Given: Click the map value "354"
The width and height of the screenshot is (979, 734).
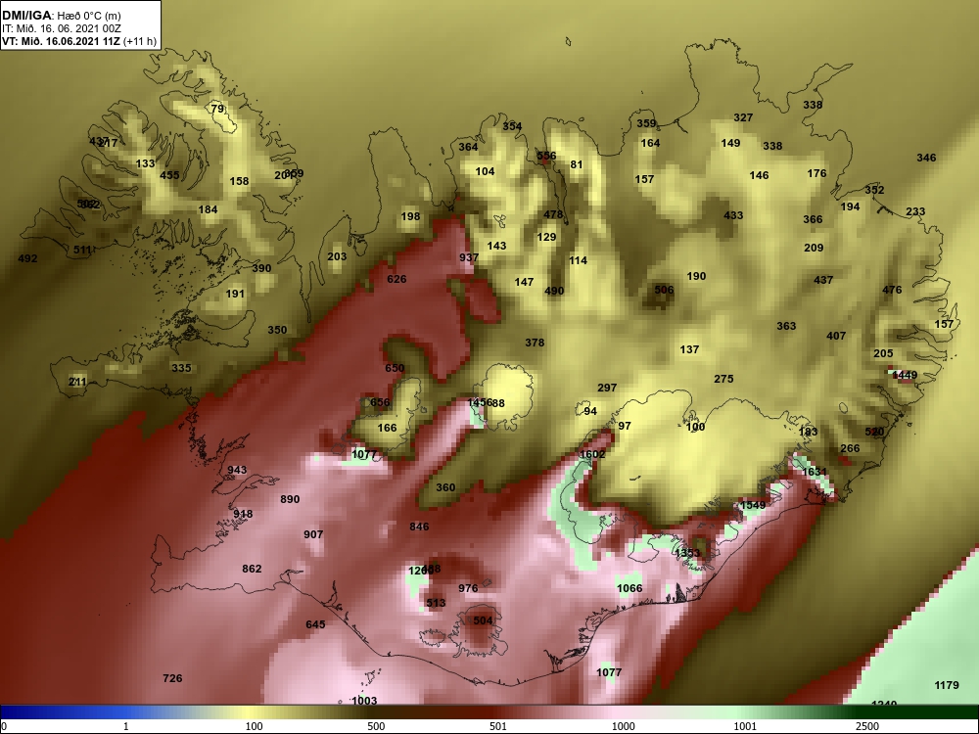Looking at the screenshot, I should coord(512,126).
